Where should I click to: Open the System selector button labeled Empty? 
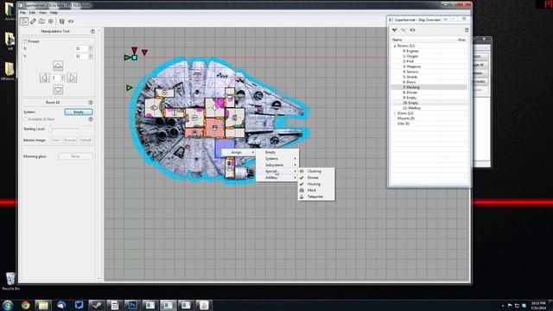[x=79, y=112]
